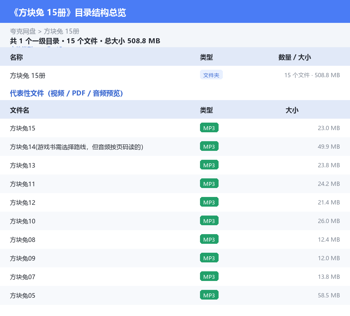The width and height of the screenshot is (350, 316).
Task: Click the 文件名 column header
Action: tap(19, 110)
